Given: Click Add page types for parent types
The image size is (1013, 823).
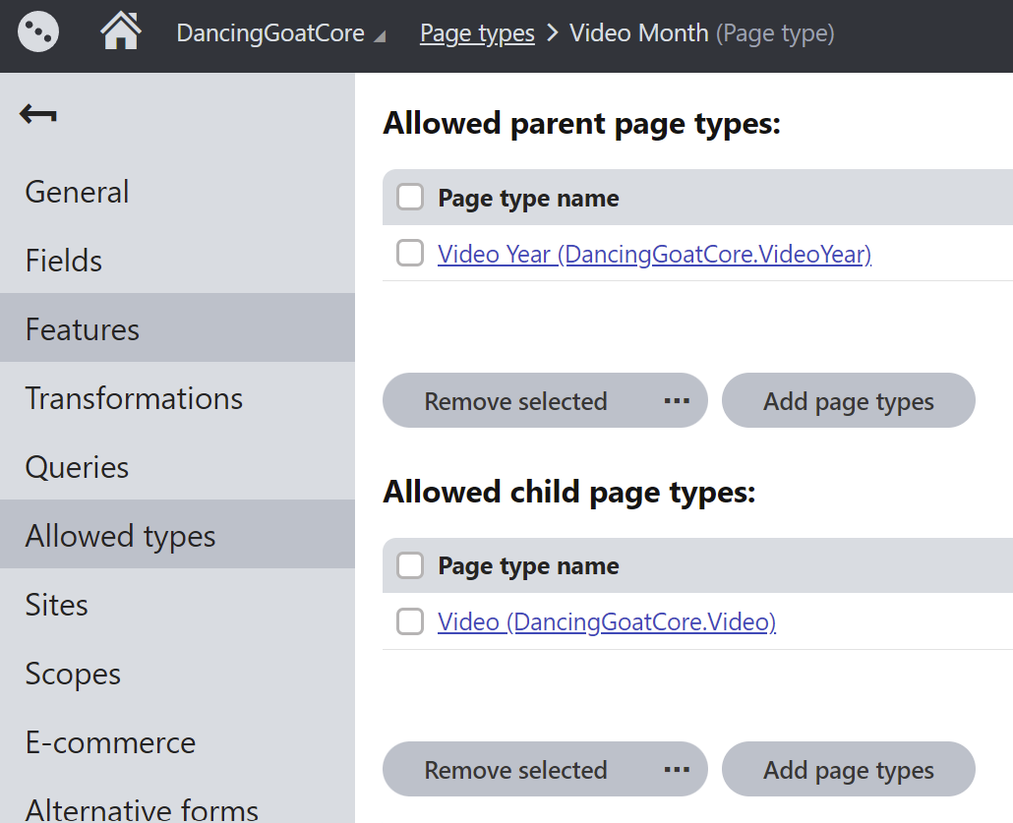Looking at the screenshot, I should [x=848, y=400].
